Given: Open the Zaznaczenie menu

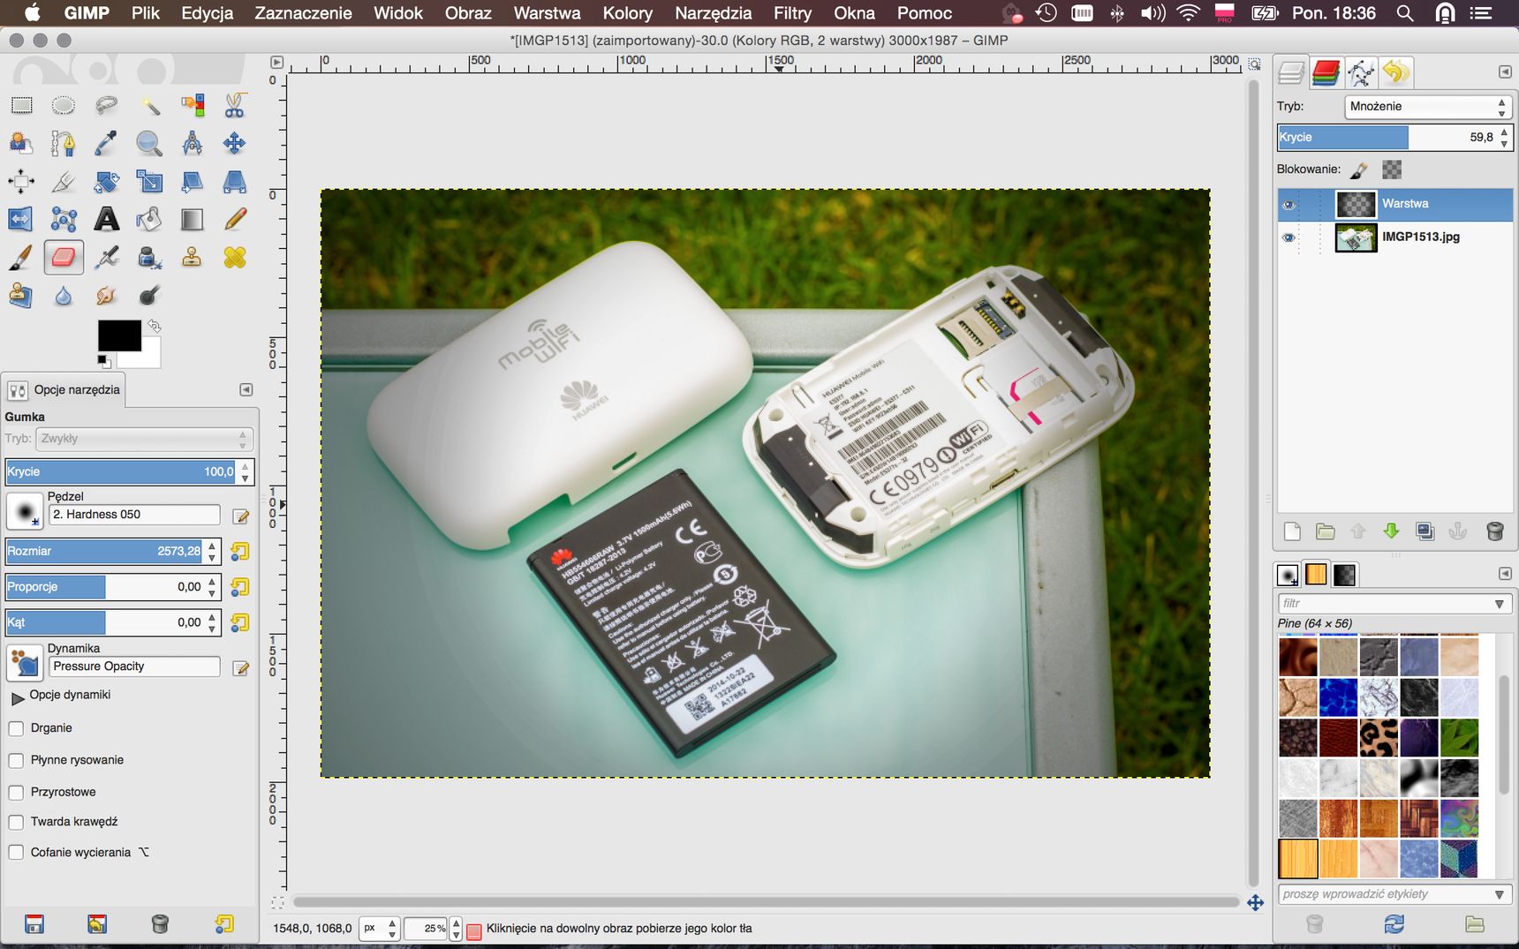Looking at the screenshot, I should pyautogui.click(x=303, y=13).
